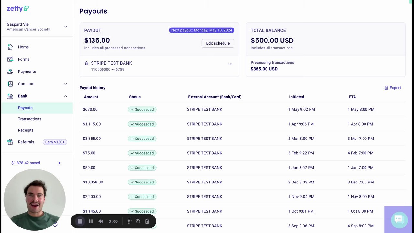Viewport: 414px width, 233px height.
Task: Open the bank account three-dot menu
Action: click(x=230, y=64)
